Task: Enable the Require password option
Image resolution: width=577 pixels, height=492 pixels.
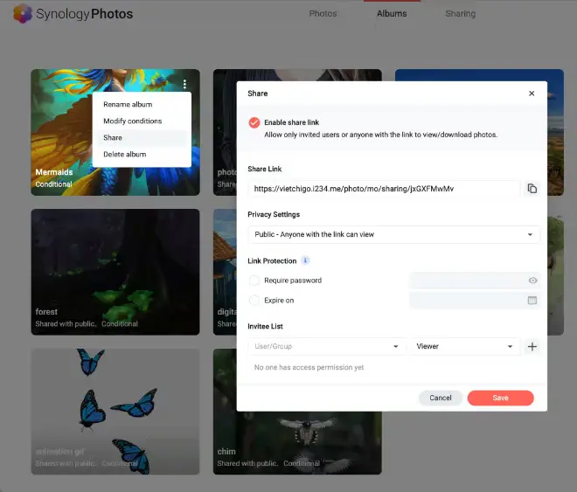Action: [255, 281]
